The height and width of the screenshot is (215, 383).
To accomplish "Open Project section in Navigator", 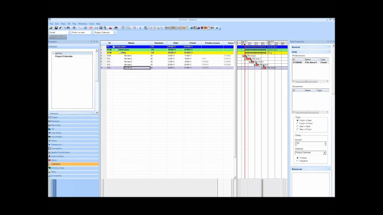I will (73, 117).
